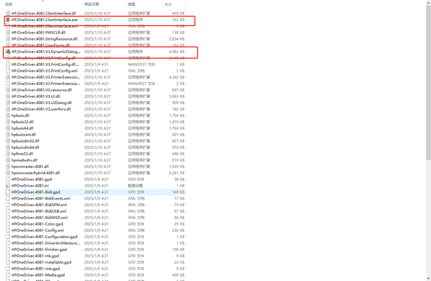431x281 pixels.
Task: Select the hpbuiocert.dll file name
Action: click(24, 135)
